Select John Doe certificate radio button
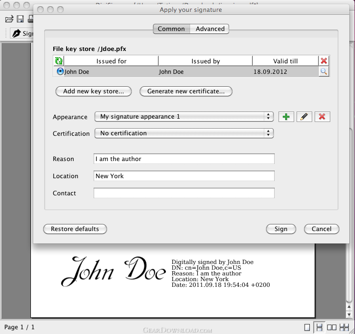The width and height of the screenshot is (355, 334). pos(60,72)
